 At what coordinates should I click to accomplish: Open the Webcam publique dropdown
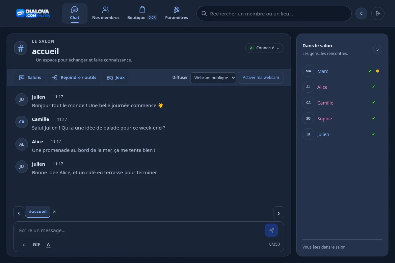pos(213,78)
